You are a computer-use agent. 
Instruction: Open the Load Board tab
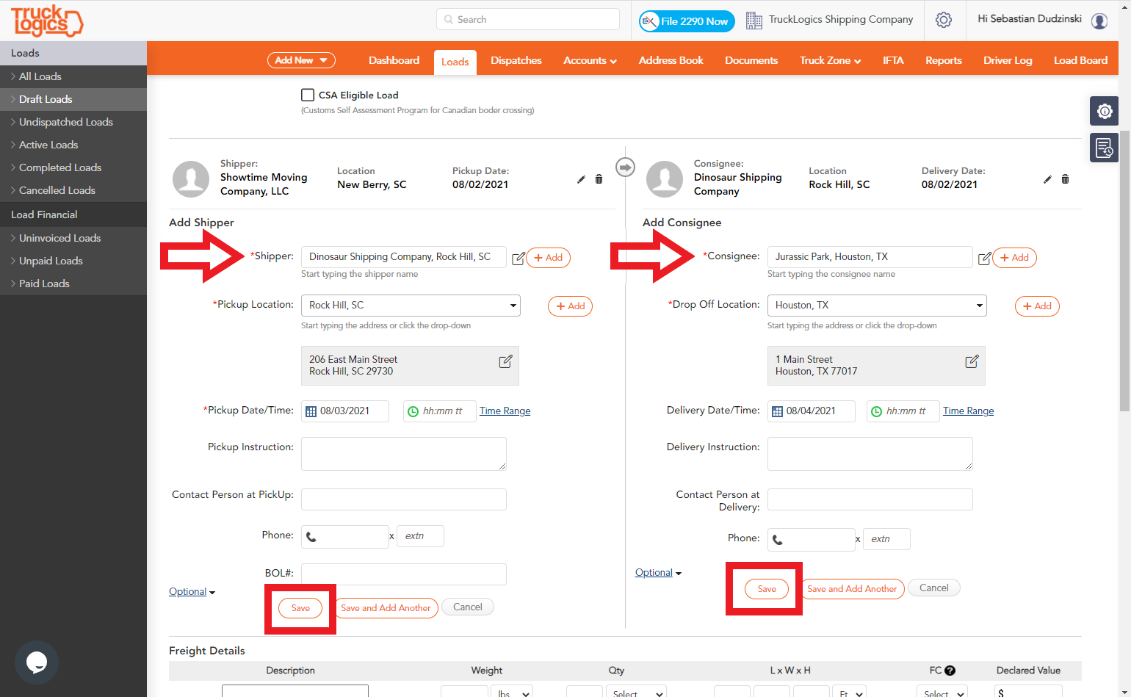[x=1080, y=60]
